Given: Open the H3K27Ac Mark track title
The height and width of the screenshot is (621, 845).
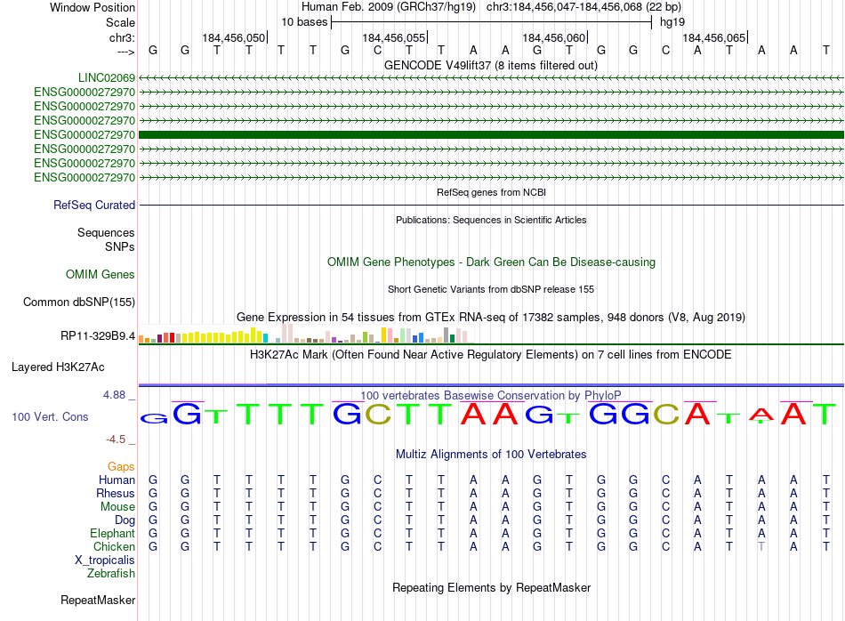Looking at the screenshot, I should click(x=491, y=355).
